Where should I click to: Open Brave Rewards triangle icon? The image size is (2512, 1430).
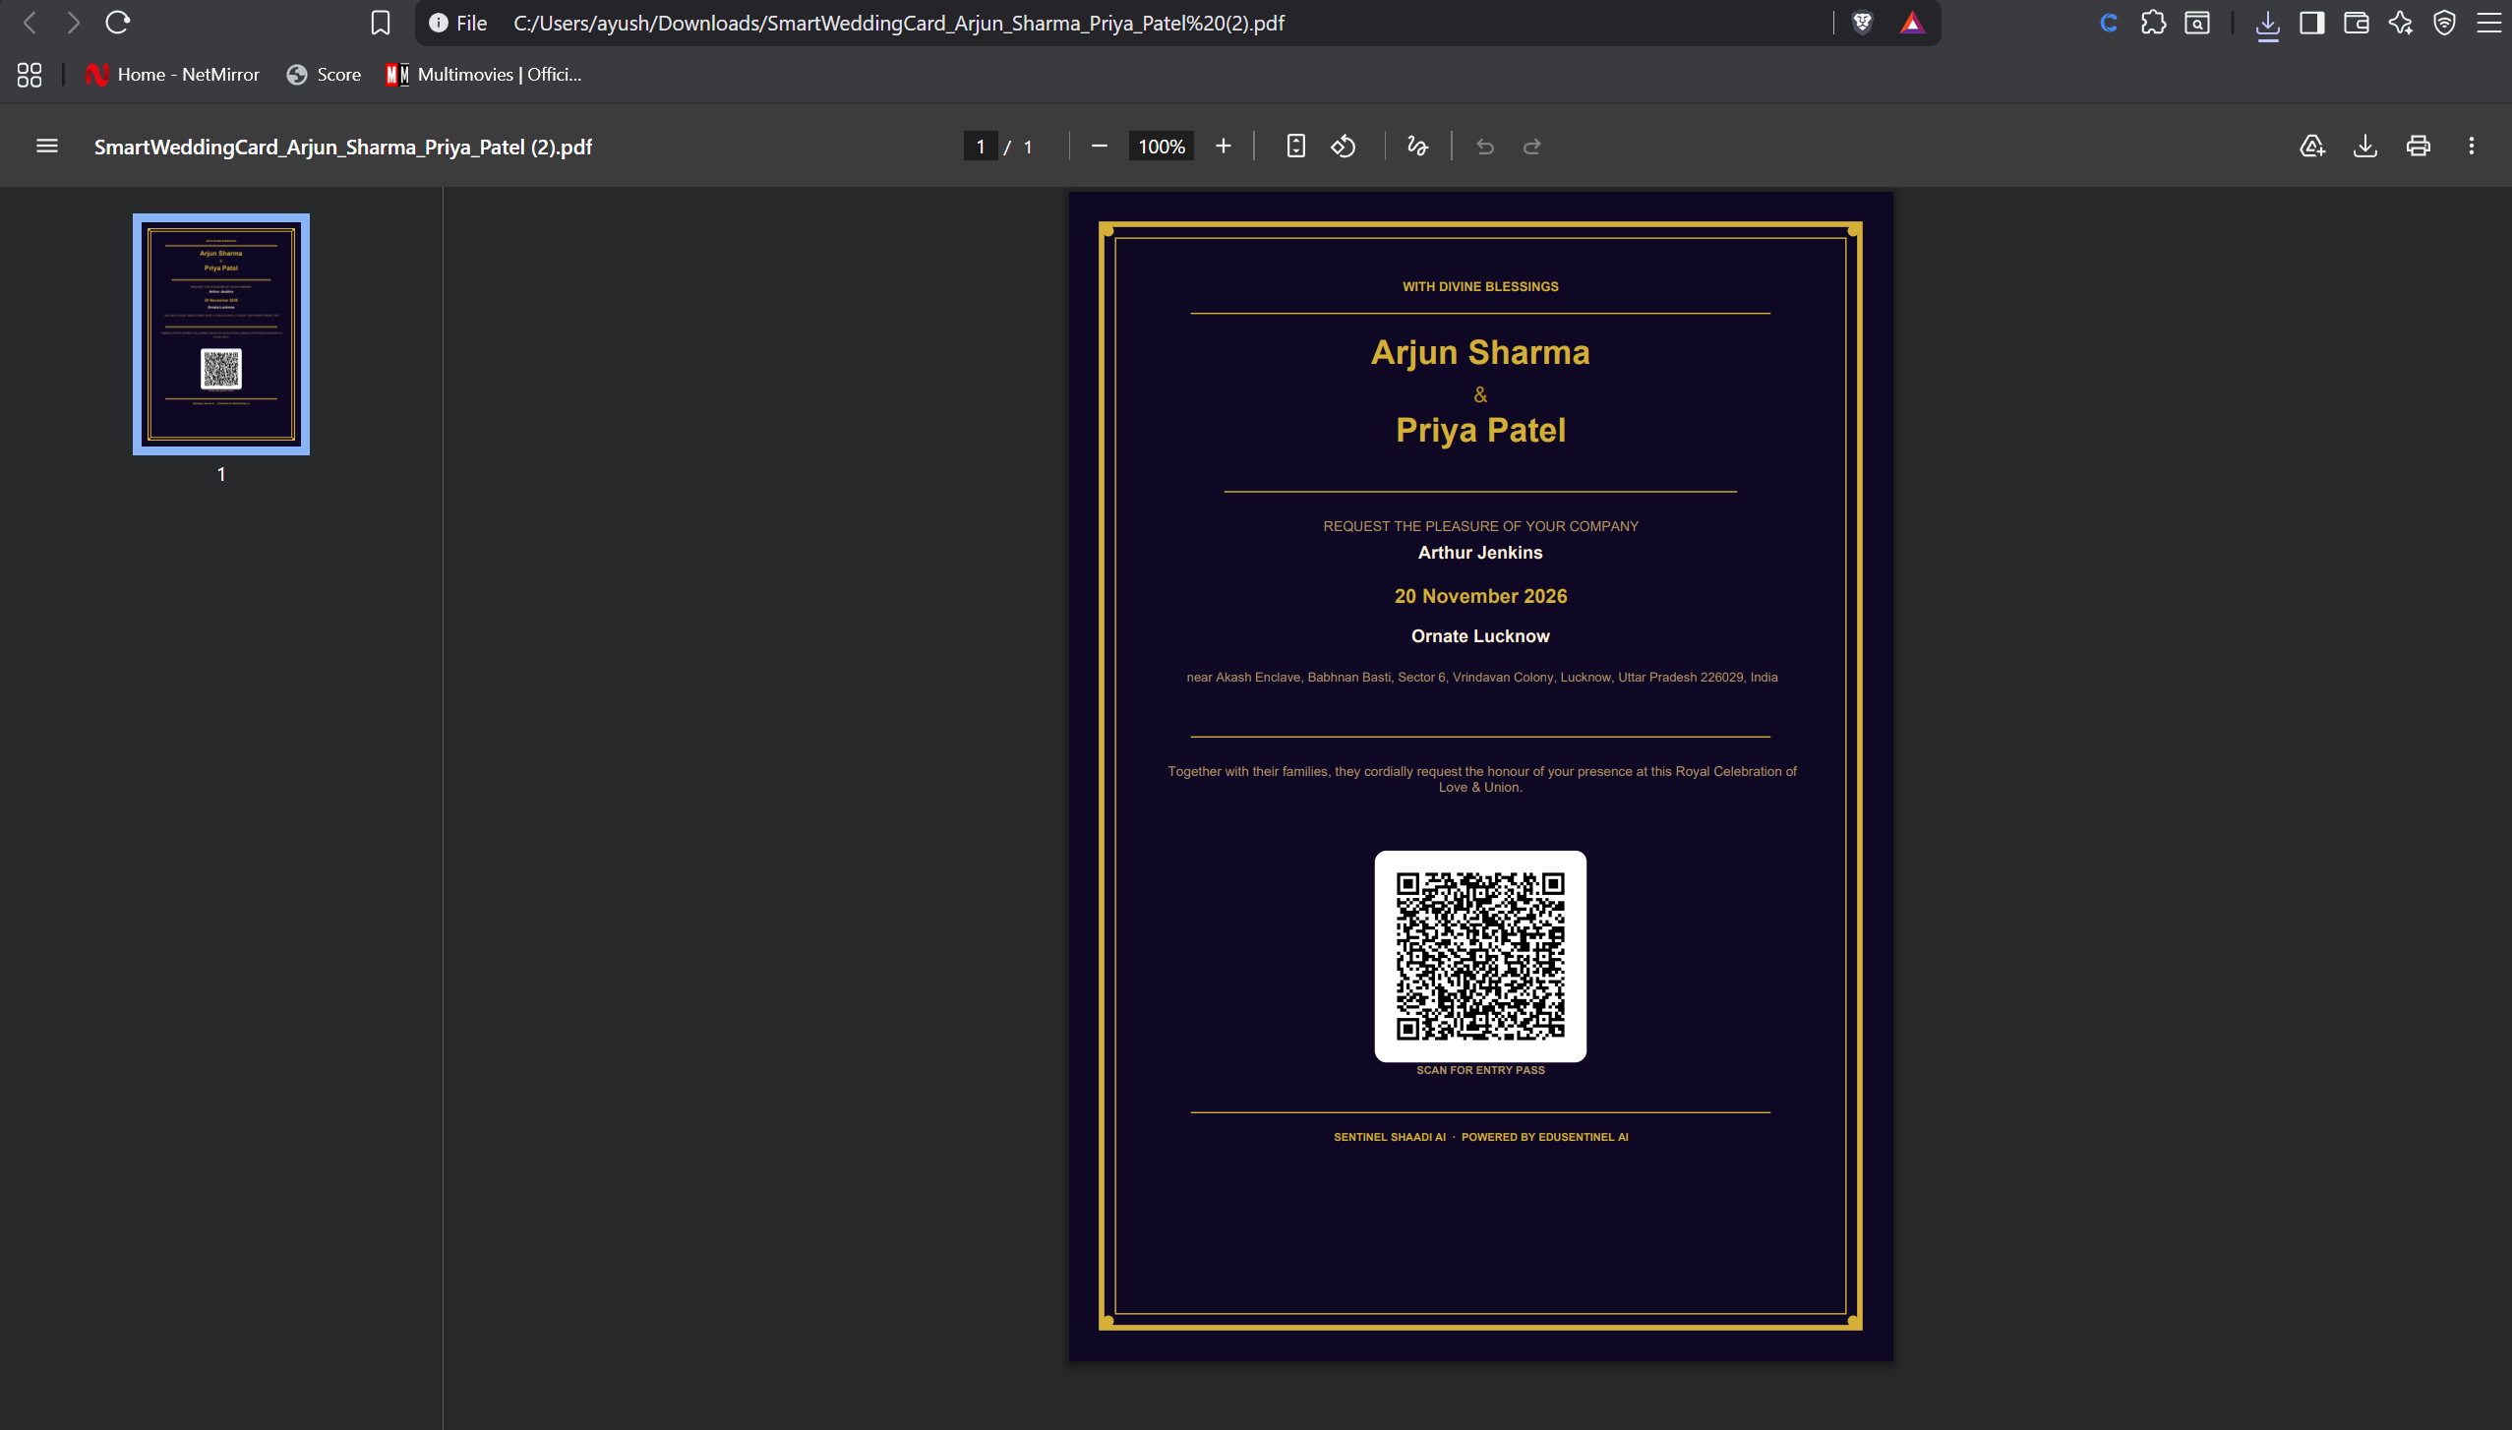click(x=1912, y=23)
